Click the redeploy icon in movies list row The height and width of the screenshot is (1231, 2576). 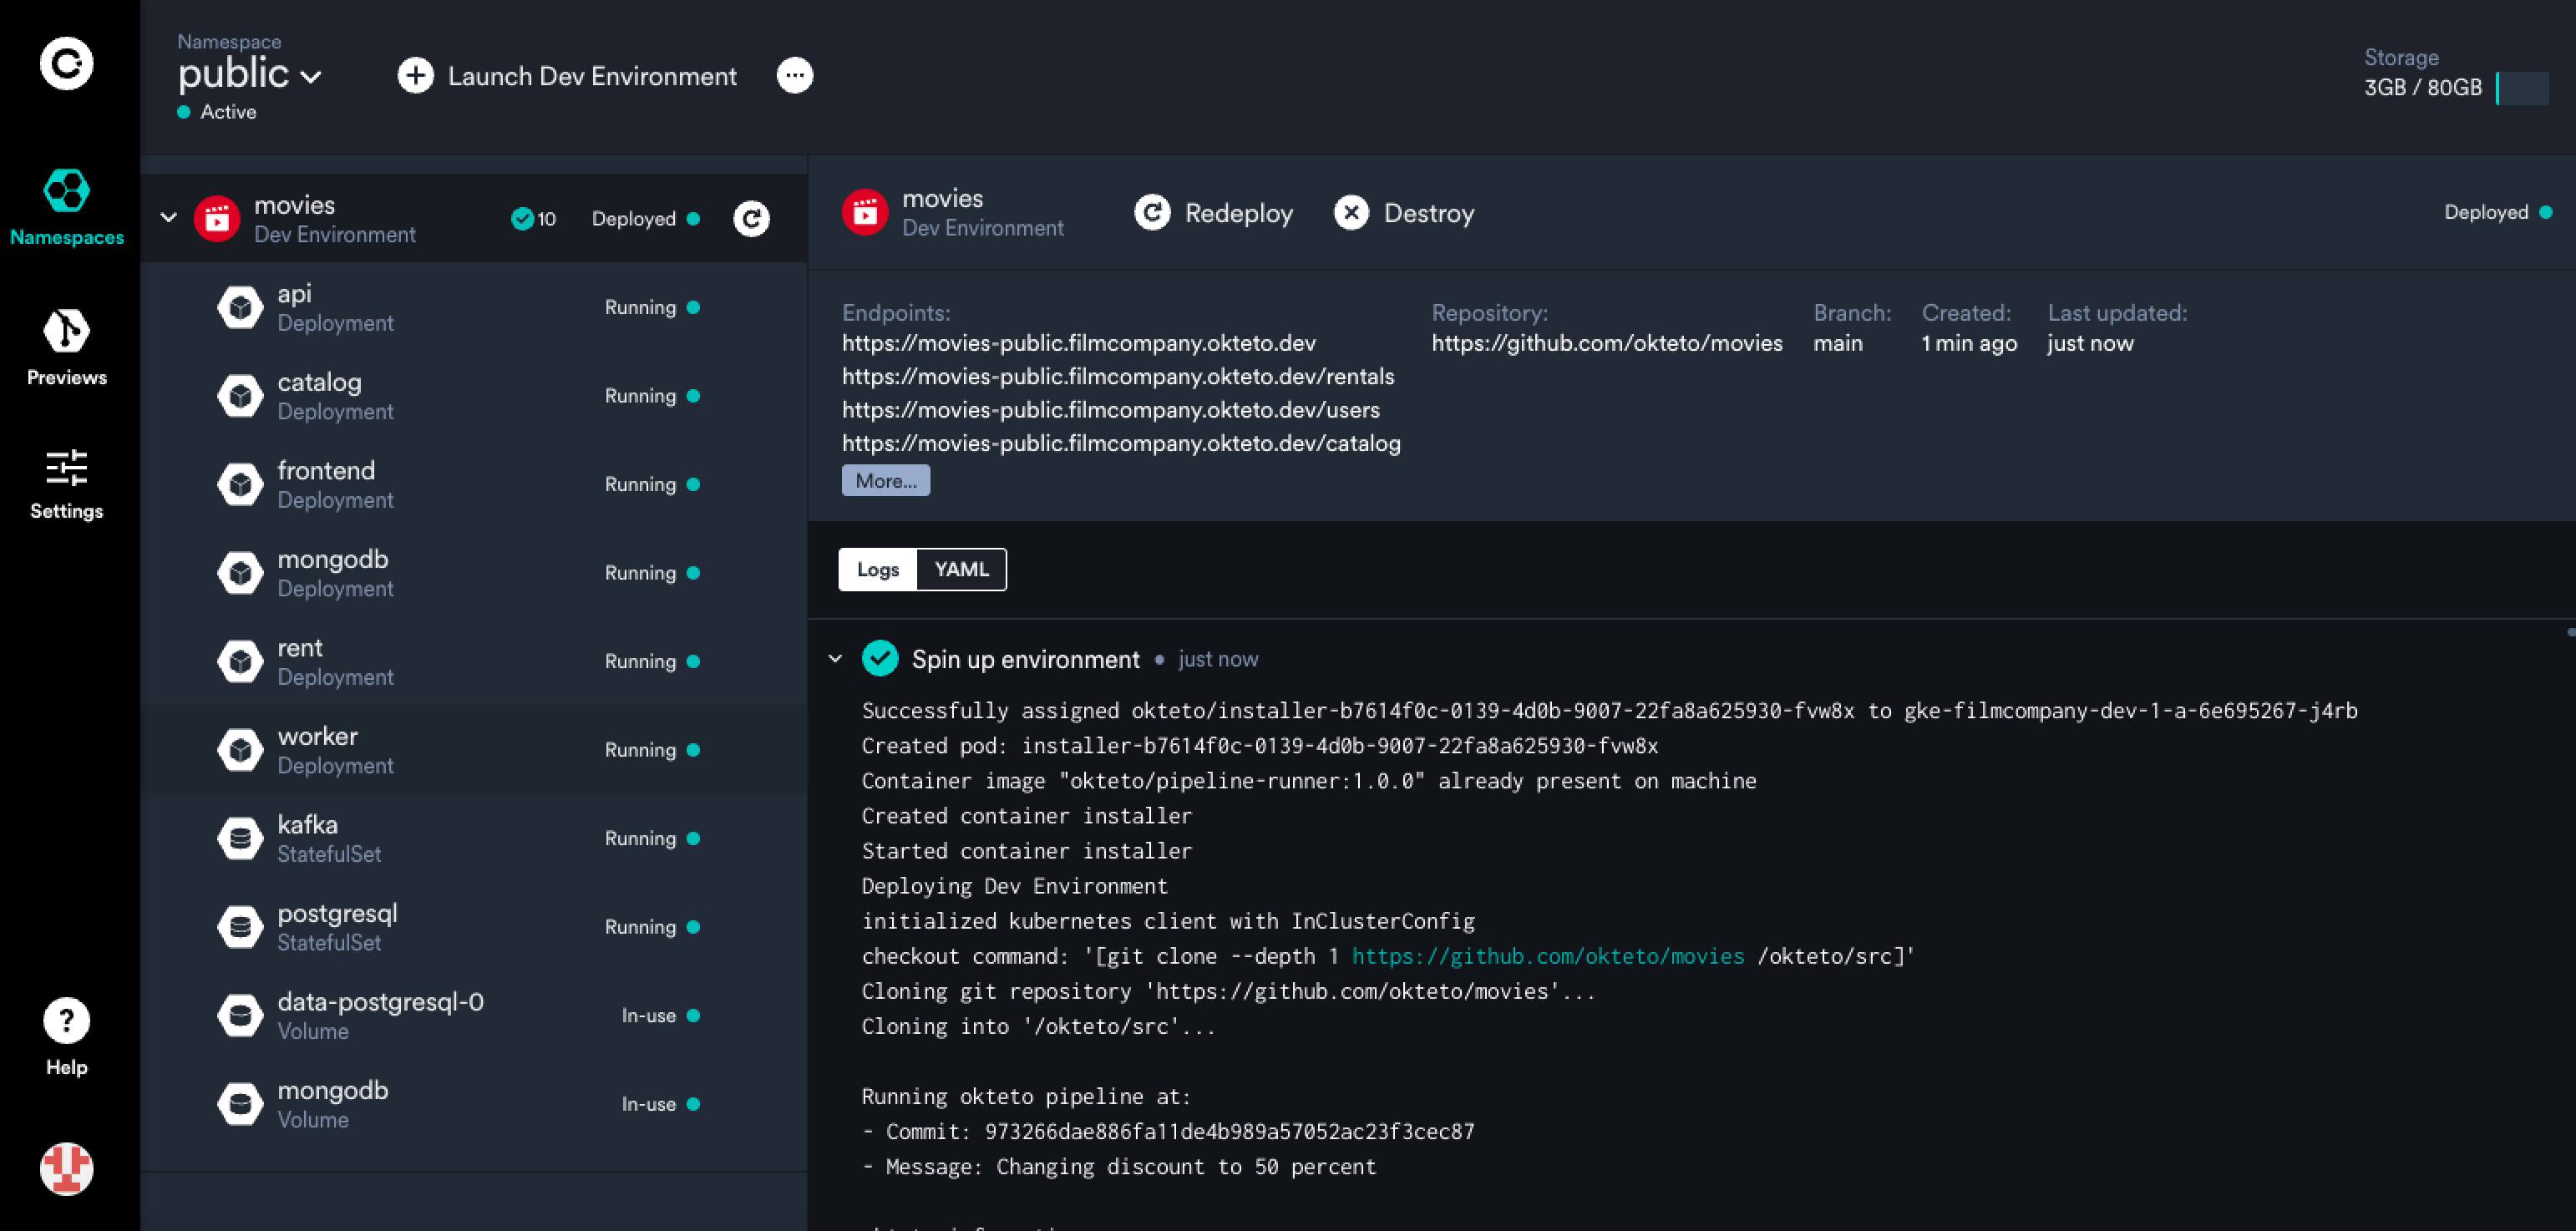click(x=752, y=219)
